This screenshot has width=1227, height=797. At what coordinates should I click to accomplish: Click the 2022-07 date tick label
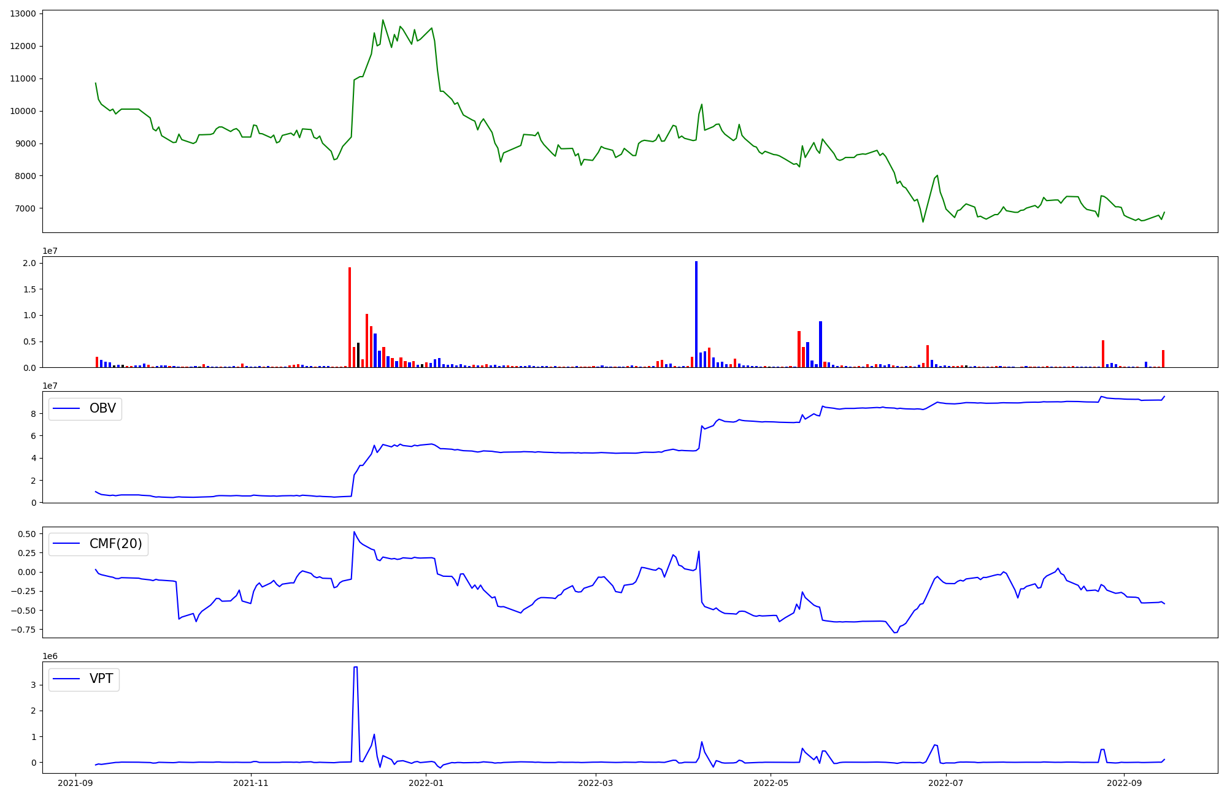pos(946,783)
